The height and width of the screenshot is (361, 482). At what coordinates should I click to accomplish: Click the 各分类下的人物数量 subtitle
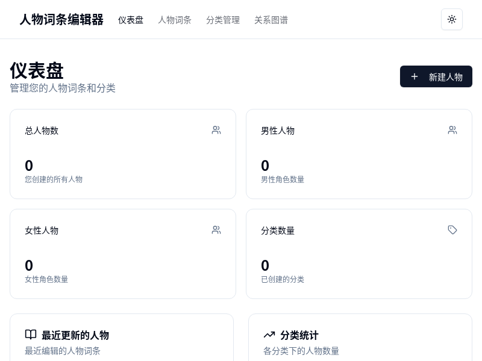(301, 351)
